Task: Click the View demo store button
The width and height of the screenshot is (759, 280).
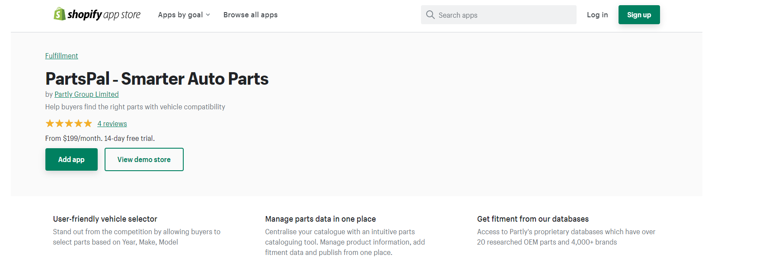Action: pos(144,159)
